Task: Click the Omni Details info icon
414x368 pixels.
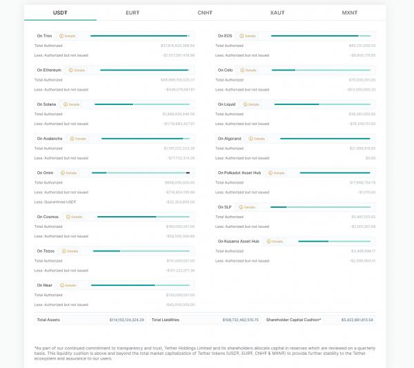Action: pyautogui.click(x=61, y=173)
